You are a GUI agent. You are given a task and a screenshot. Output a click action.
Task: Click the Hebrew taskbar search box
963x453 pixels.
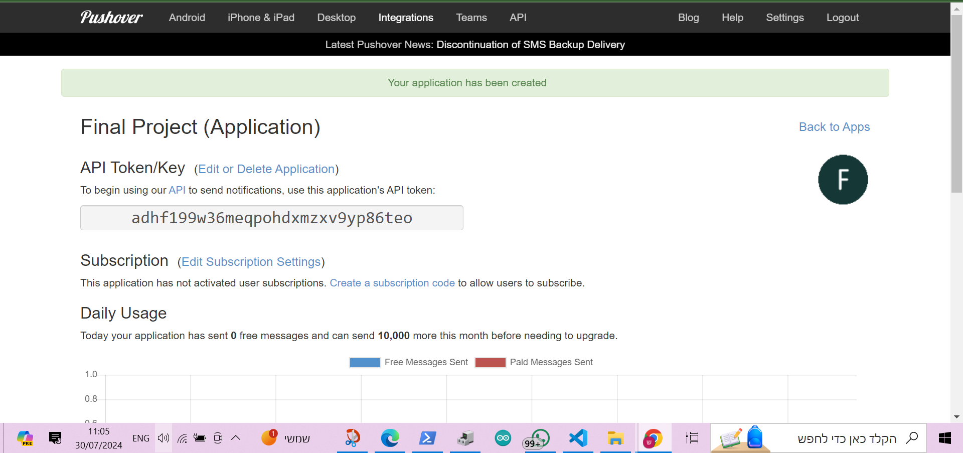[x=819, y=438]
